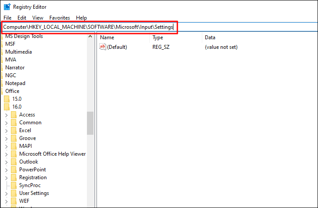Screen dimensions: 318x208
Task: Expand the PowerPoint key
Action: pos(6,170)
